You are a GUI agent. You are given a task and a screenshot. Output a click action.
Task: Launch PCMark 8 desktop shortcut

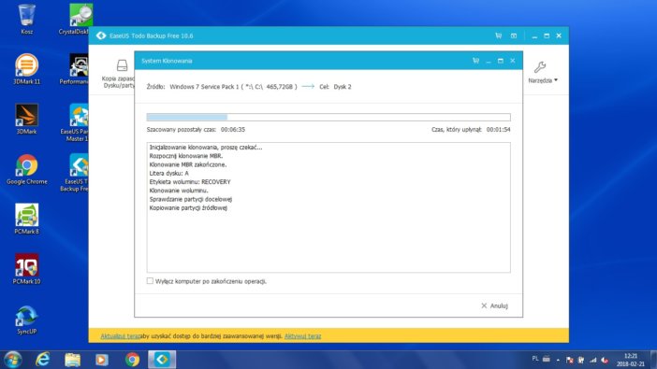[x=26, y=219]
